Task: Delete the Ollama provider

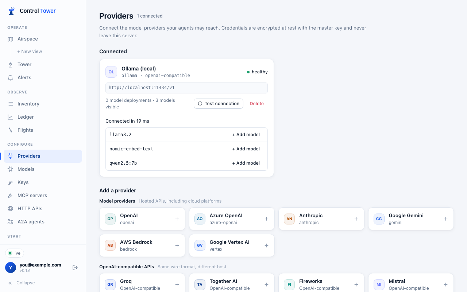Action: 256,104
